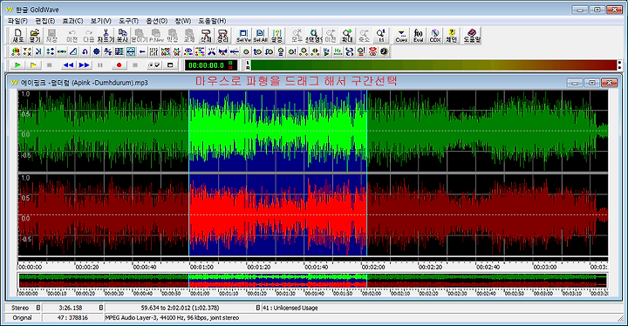Image resolution: width=628 pixels, height=326 pixels.
Task: Open the 옵션(O) menu
Action: pyautogui.click(x=157, y=21)
